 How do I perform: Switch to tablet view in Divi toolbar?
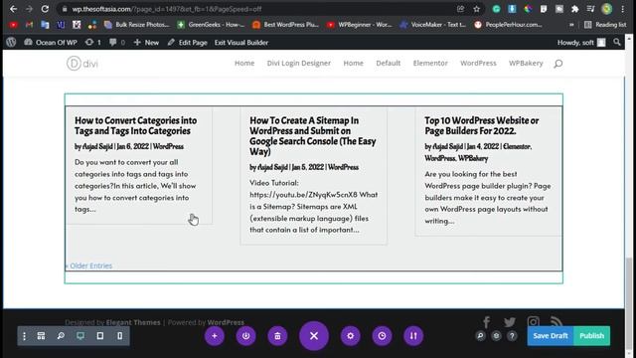(100, 336)
